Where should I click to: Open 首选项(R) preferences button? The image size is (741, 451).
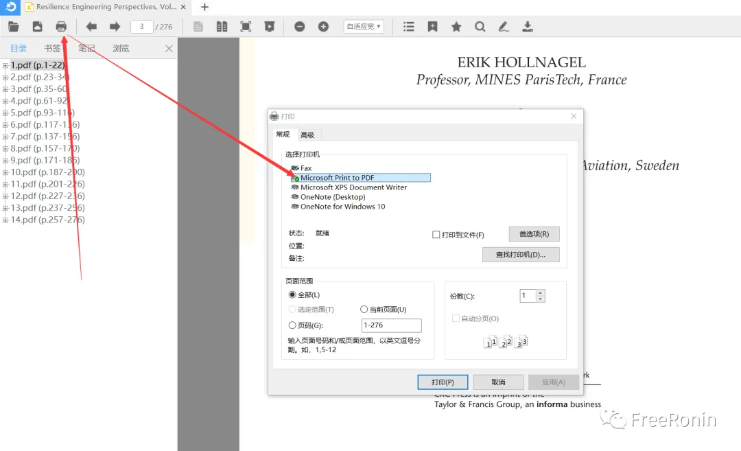coord(534,234)
